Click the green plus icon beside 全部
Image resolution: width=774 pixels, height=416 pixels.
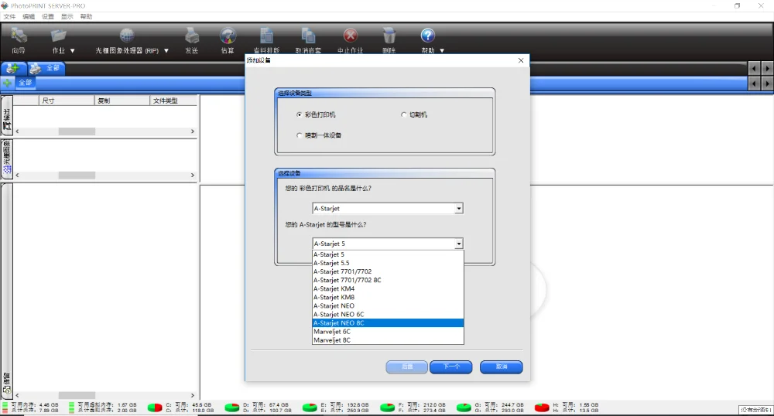tap(8, 83)
